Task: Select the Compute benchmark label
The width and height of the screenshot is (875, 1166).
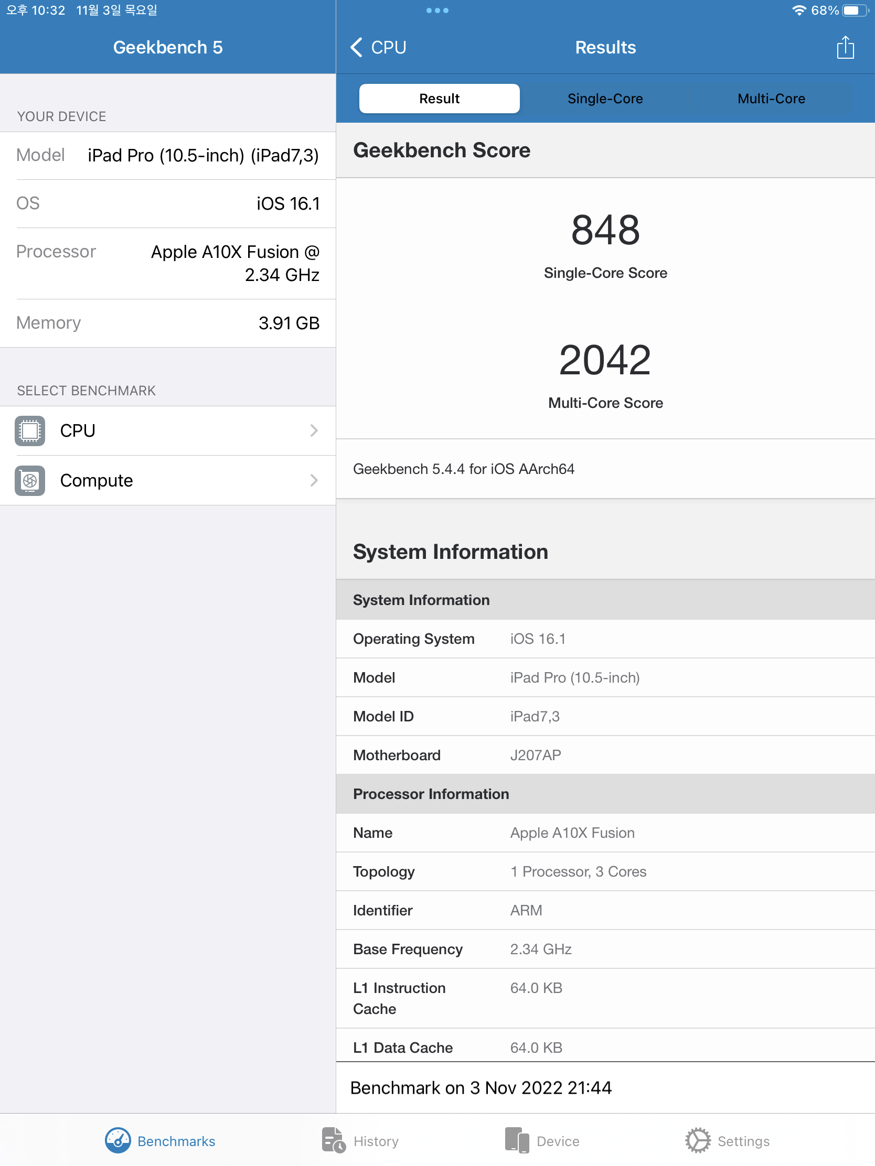Action: pyautogui.click(x=97, y=480)
